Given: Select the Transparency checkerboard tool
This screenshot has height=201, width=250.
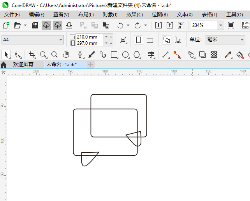Looking at the screenshot, I should pos(213,55).
